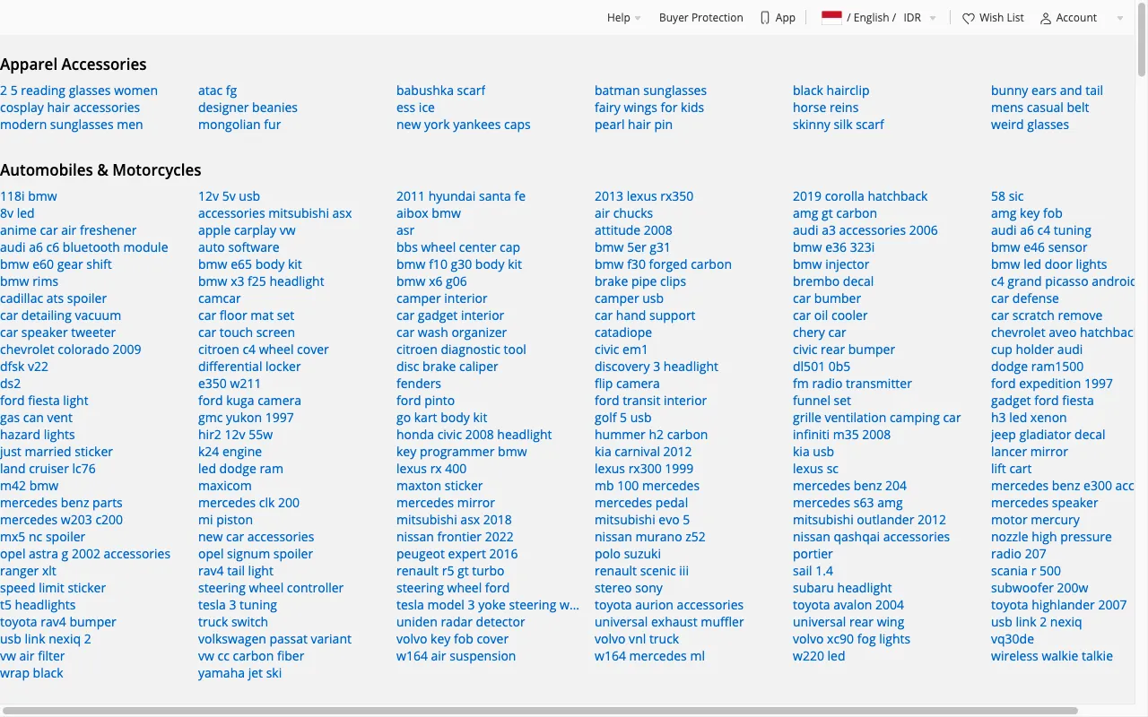1148x717 pixels.
Task: Open 'honda civic 2008 headlight' link
Action: tap(474, 435)
